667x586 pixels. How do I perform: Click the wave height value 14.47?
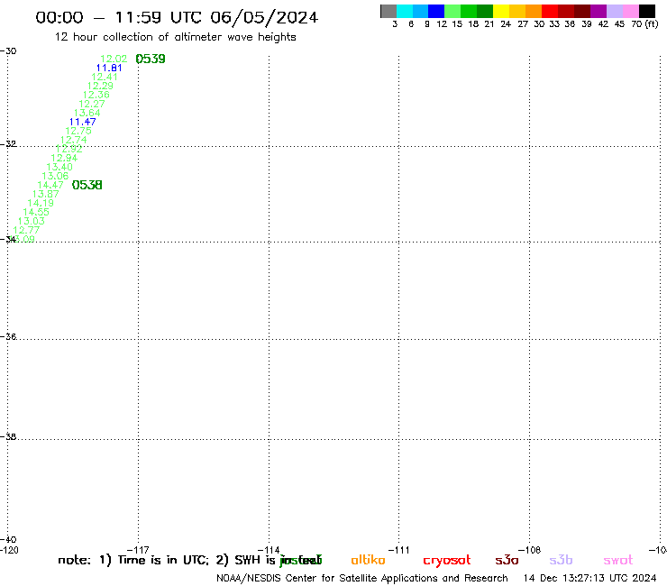pos(50,185)
